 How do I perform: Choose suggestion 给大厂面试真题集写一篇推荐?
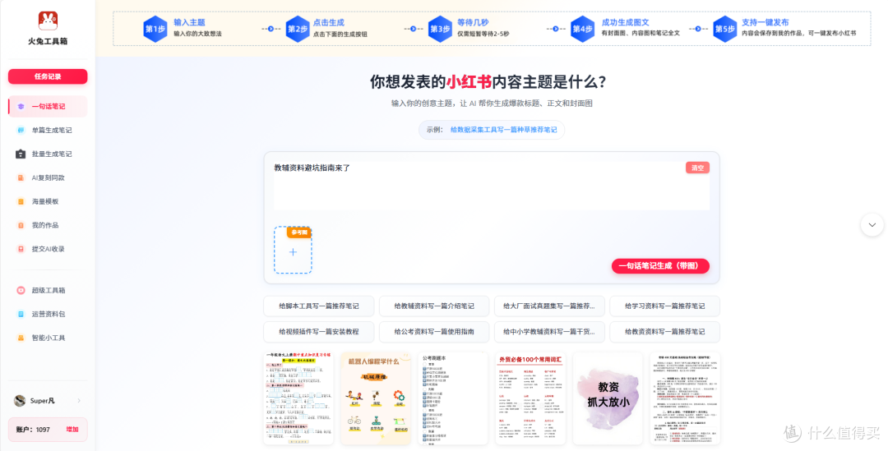[x=549, y=306]
